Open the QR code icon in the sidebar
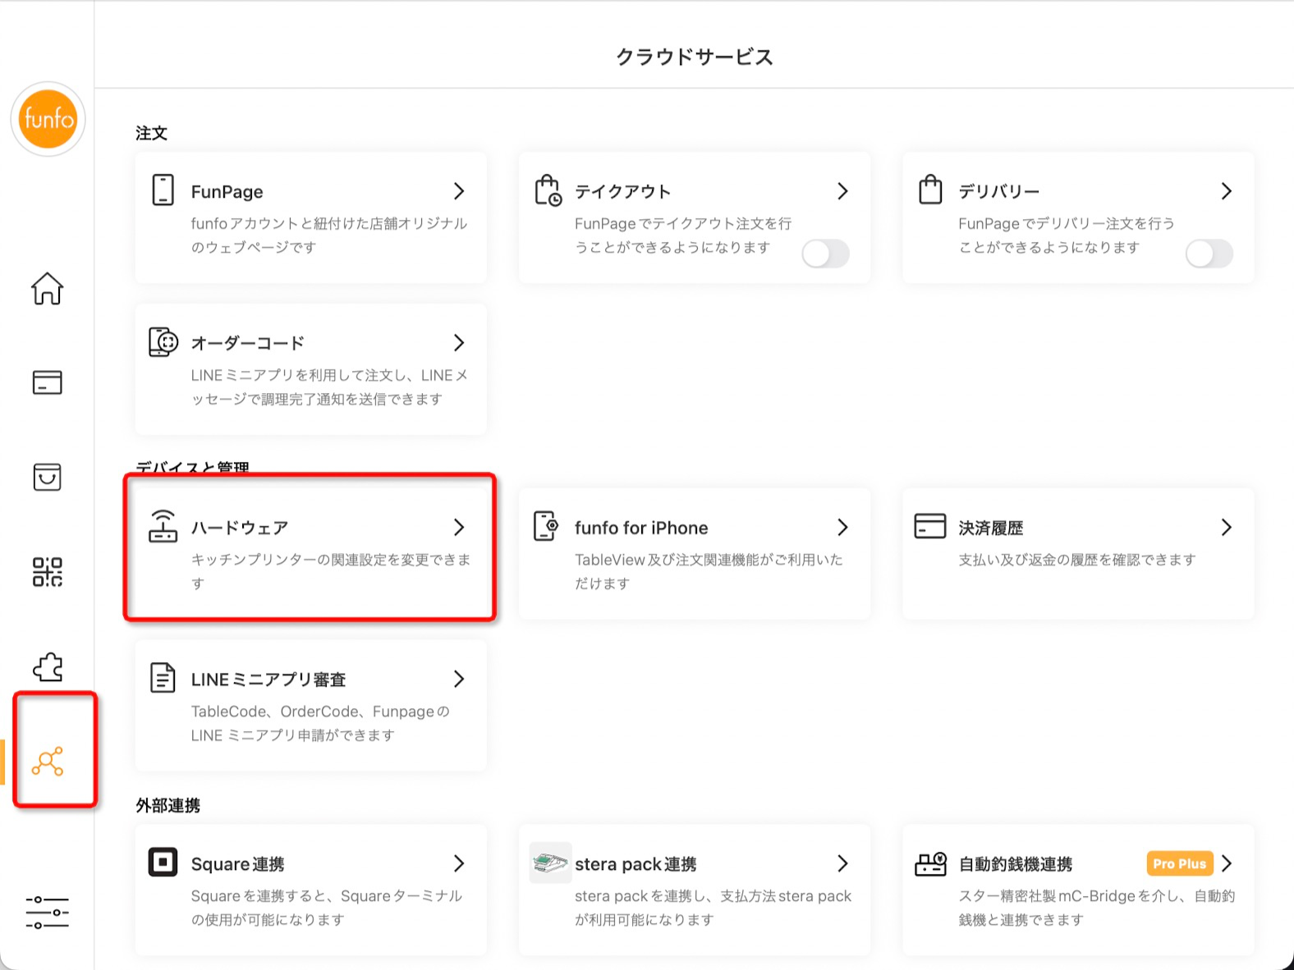 point(47,571)
